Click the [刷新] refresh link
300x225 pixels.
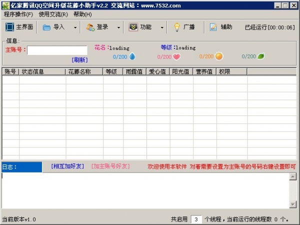coord(80,60)
